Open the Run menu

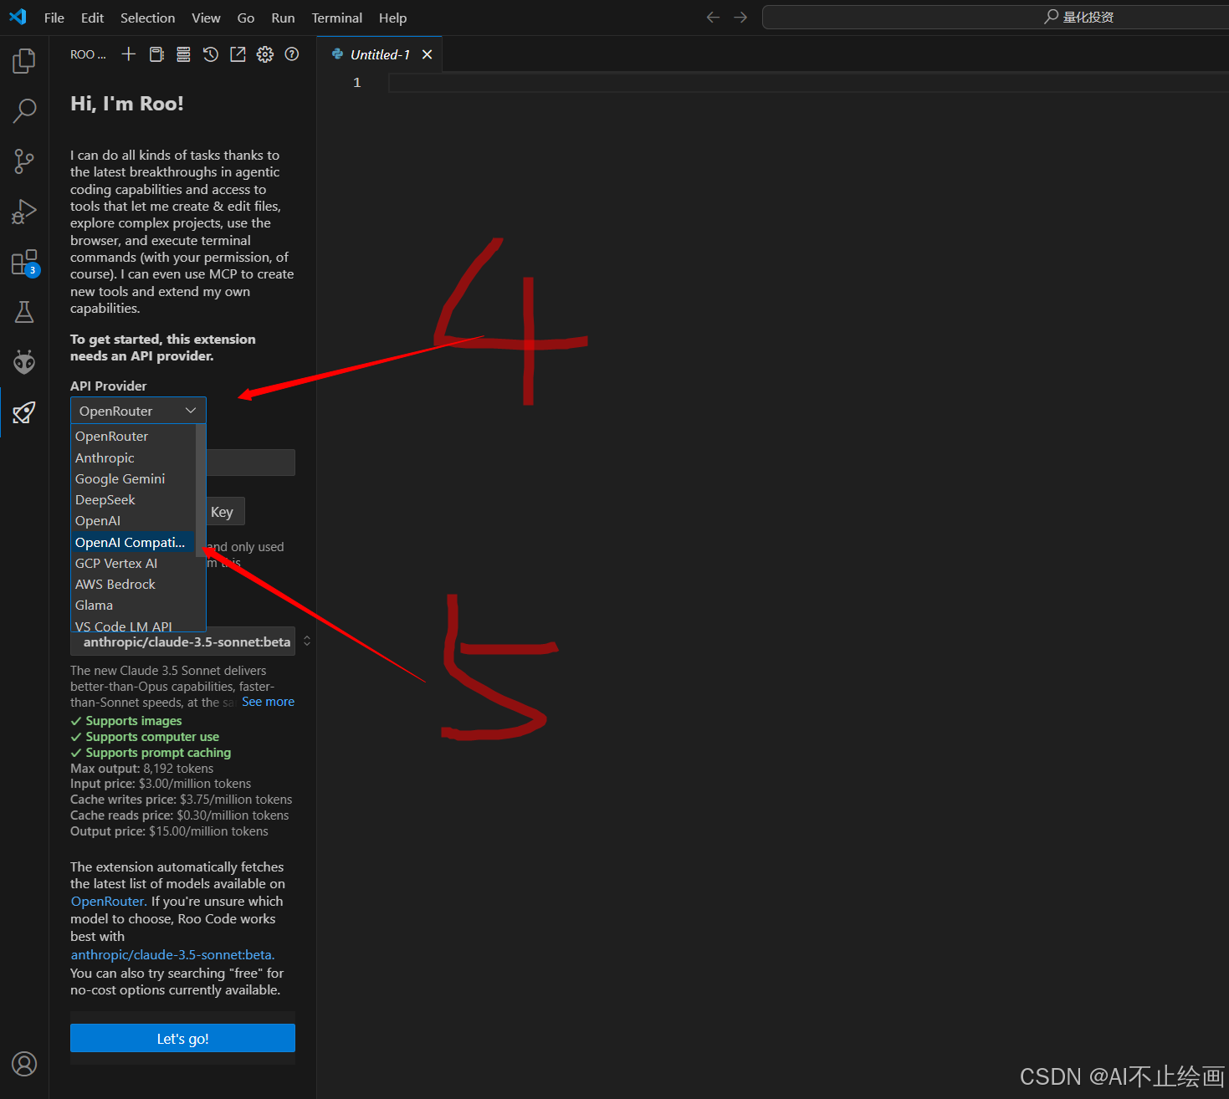point(283,18)
